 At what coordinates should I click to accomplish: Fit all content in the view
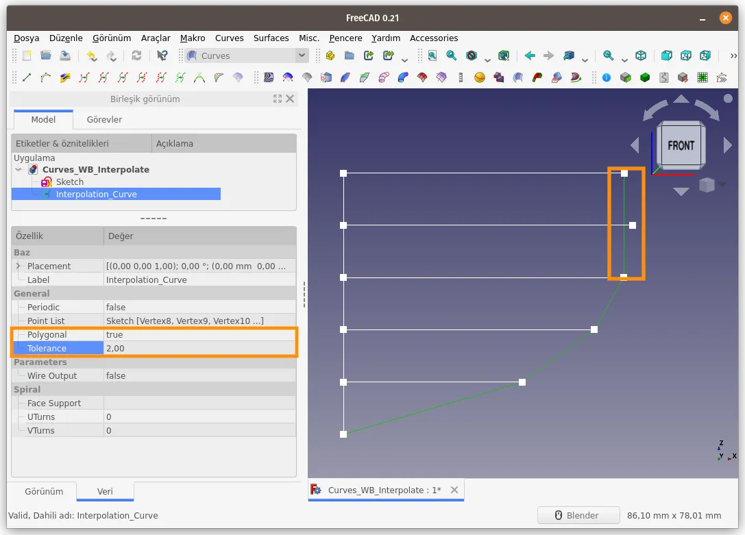point(432,55)
